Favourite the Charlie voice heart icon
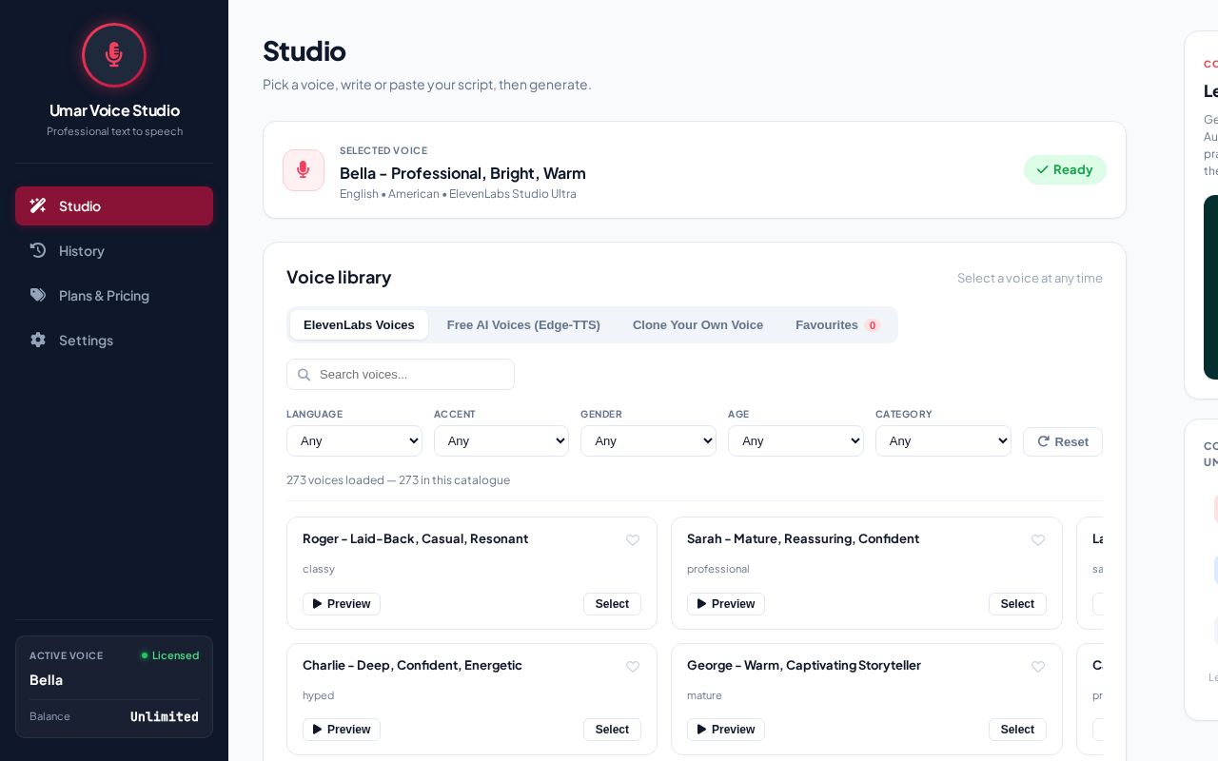Image resolution: width=1218 pixels, height=761 pixels. [x=633, y=667]
